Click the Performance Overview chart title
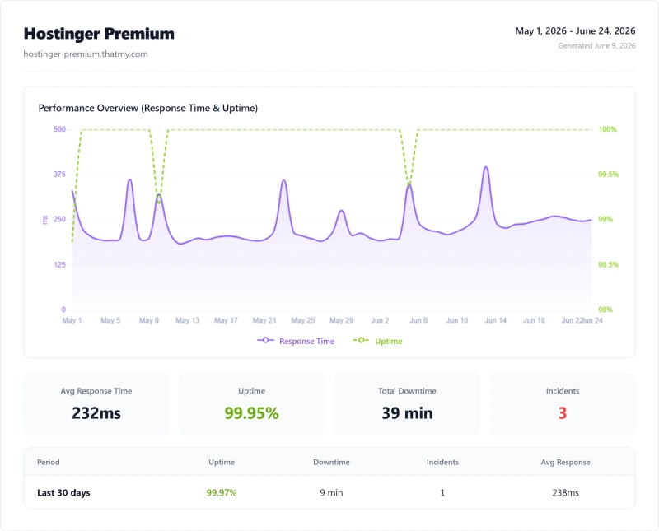 tap(148, 108)
